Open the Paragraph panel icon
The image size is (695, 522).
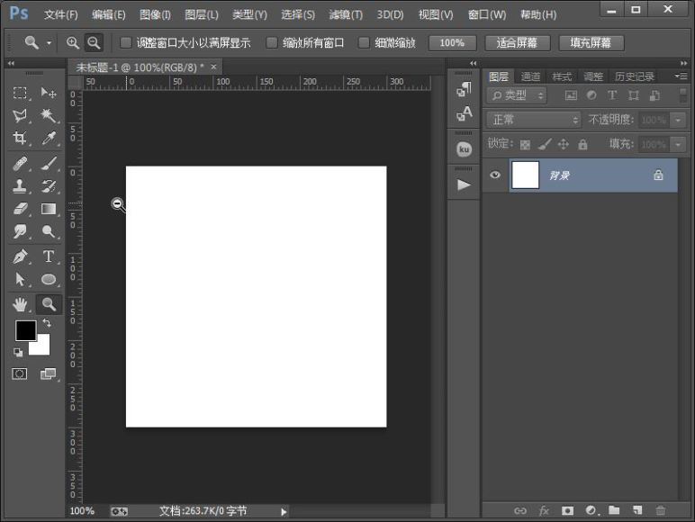click(x=464, y=90)
